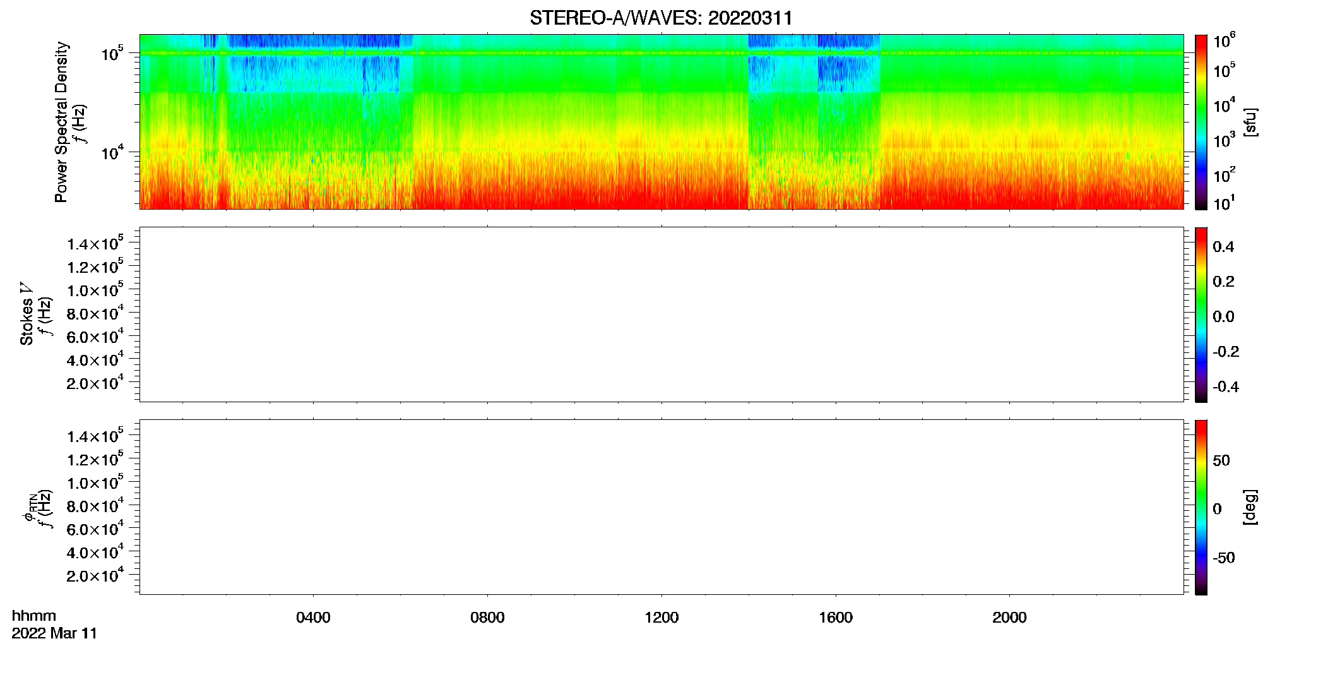
Task: Select the 2022 Mar 11 date label
Action: (x=54, y=633)
